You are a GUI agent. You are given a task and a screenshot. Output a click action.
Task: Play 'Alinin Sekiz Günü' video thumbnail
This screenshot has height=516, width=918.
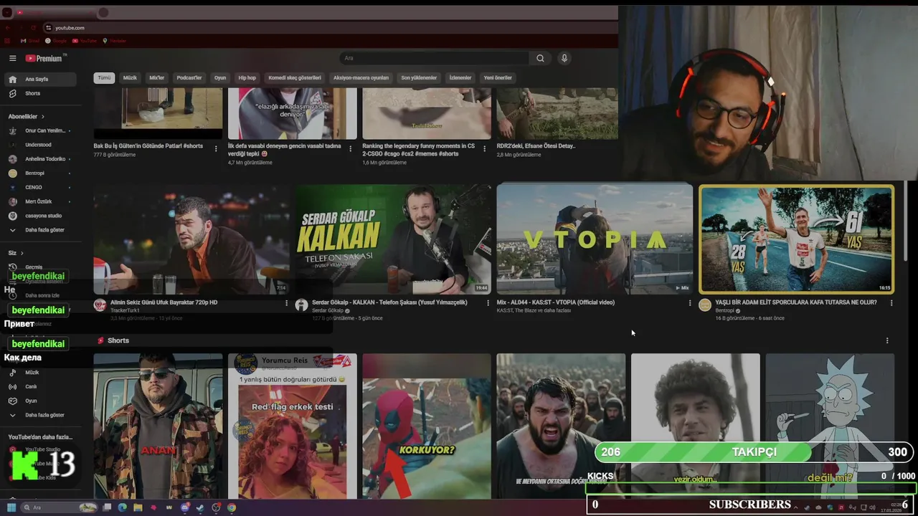click(x=191, y=239)
